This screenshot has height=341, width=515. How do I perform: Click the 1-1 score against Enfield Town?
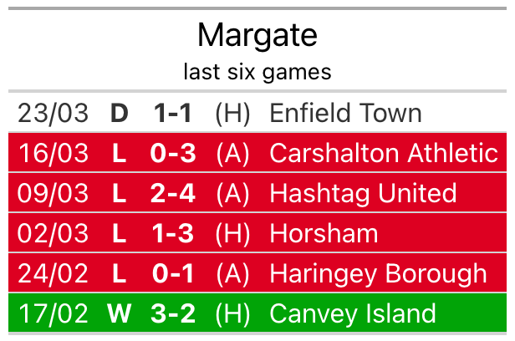click(x=174, y=113)
